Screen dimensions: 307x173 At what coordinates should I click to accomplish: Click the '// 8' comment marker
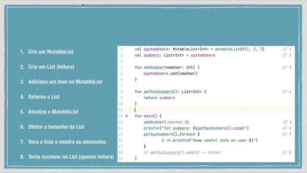(287, 152)
